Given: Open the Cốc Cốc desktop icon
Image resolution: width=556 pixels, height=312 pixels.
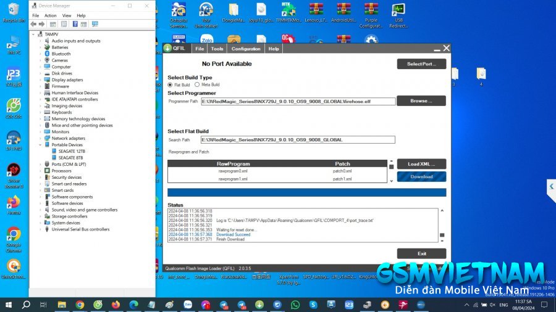Looking at the screenshot, I should click(x=14, y=109).
